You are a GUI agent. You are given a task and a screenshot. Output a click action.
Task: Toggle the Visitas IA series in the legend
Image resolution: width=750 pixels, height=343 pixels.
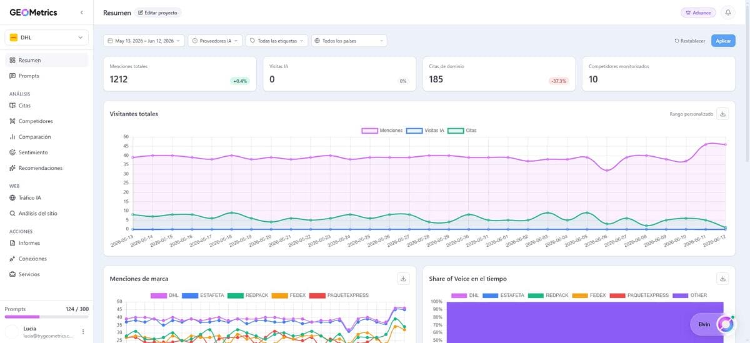click(425, 131)
